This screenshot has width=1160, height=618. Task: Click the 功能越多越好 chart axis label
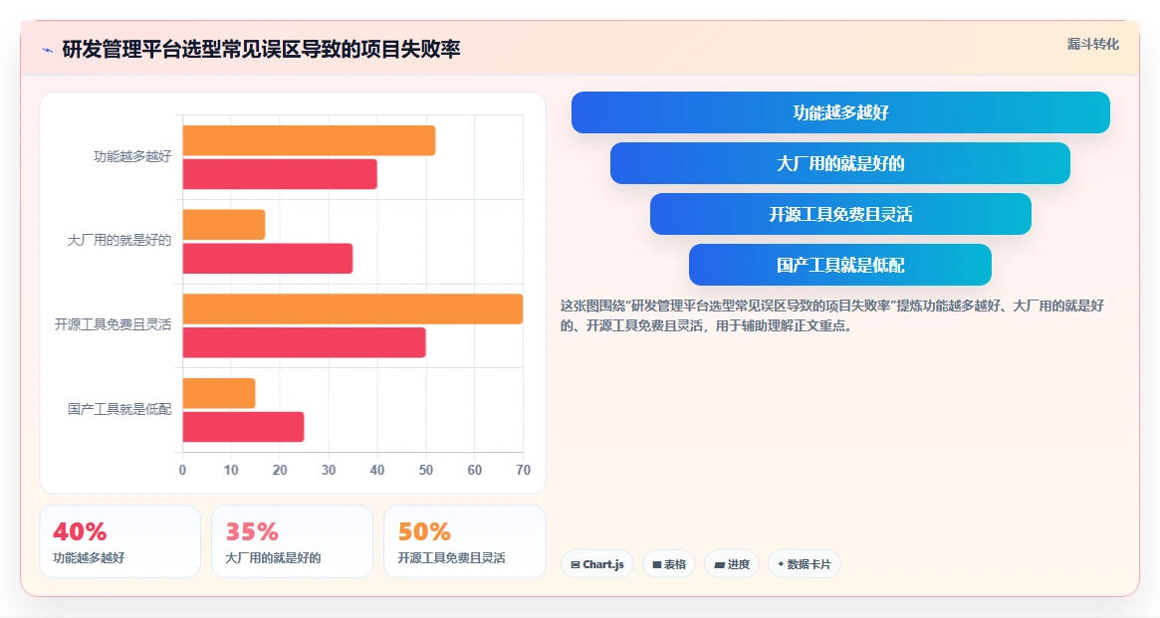132,156
